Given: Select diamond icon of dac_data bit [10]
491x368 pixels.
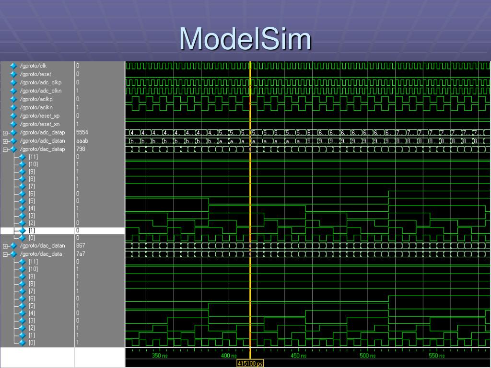Looking at the screenshot, I should pyautogui.click(x=22, y=269).
